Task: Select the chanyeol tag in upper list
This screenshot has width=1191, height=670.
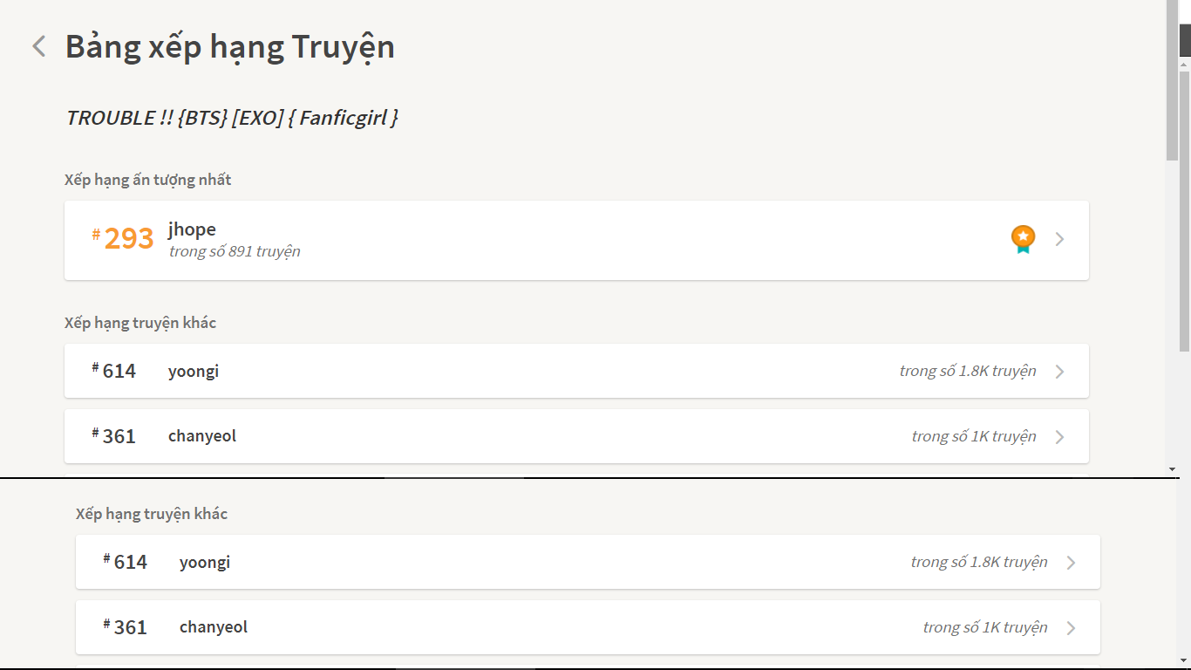Action: point(202,436)
